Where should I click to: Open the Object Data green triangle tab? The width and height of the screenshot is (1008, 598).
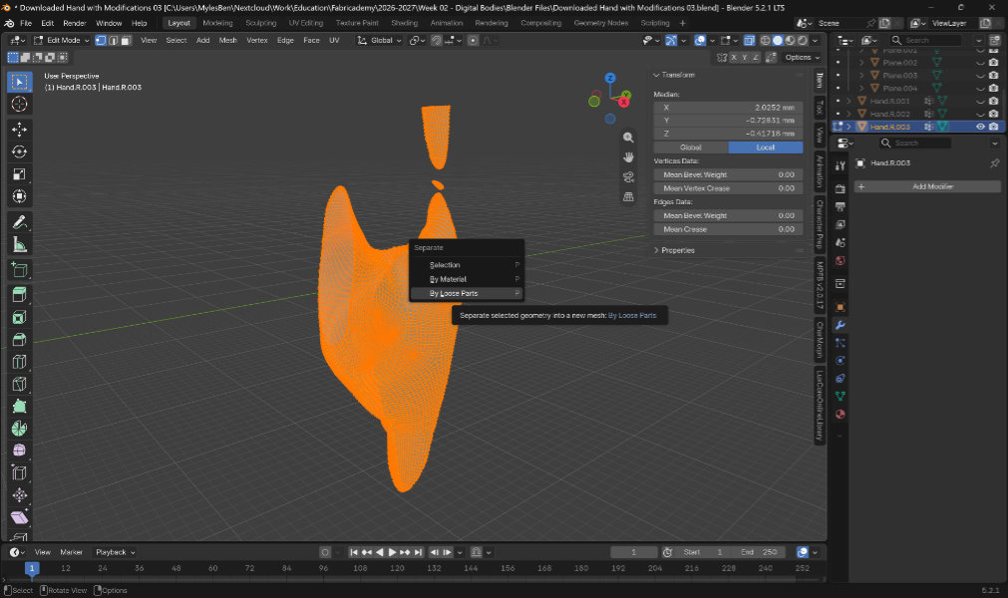(x=840, y=397)
